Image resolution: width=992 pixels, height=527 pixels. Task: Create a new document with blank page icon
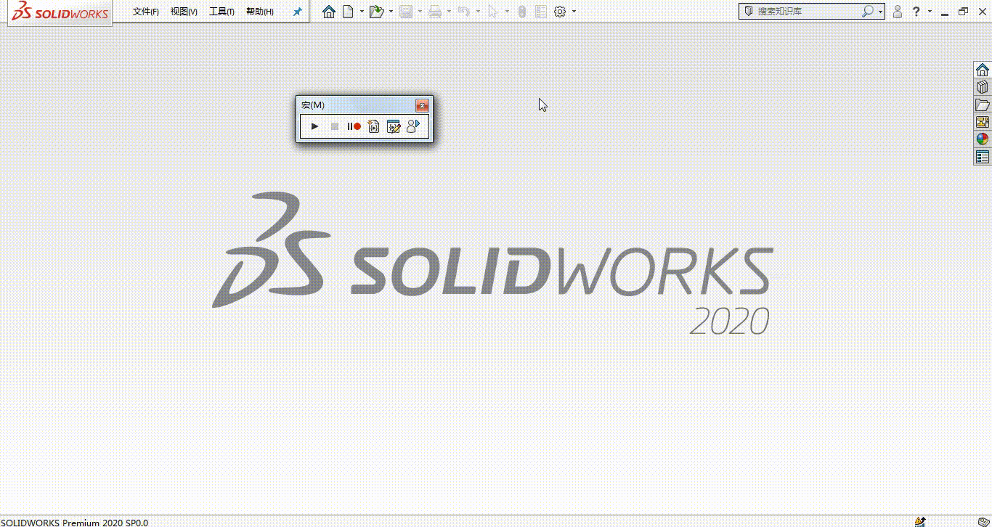[x=349, y=12]
